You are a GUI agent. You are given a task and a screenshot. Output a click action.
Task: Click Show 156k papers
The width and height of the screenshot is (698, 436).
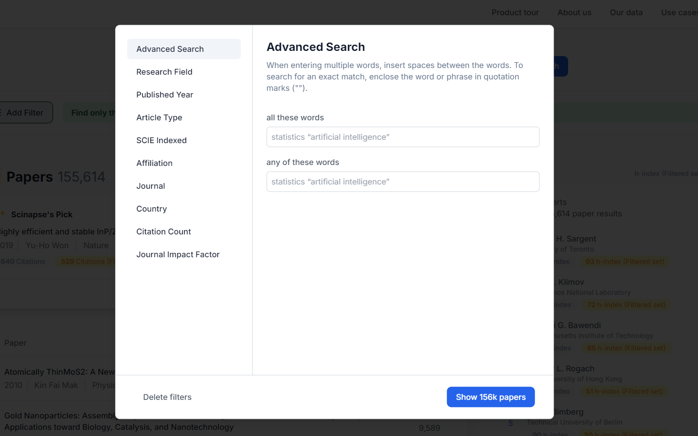point(491,397)
